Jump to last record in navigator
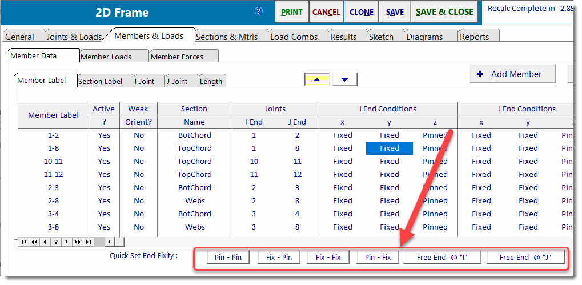This screenshot has height=285, width=582. (88, 242)
